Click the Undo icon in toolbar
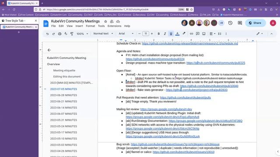 click(47, 34)
